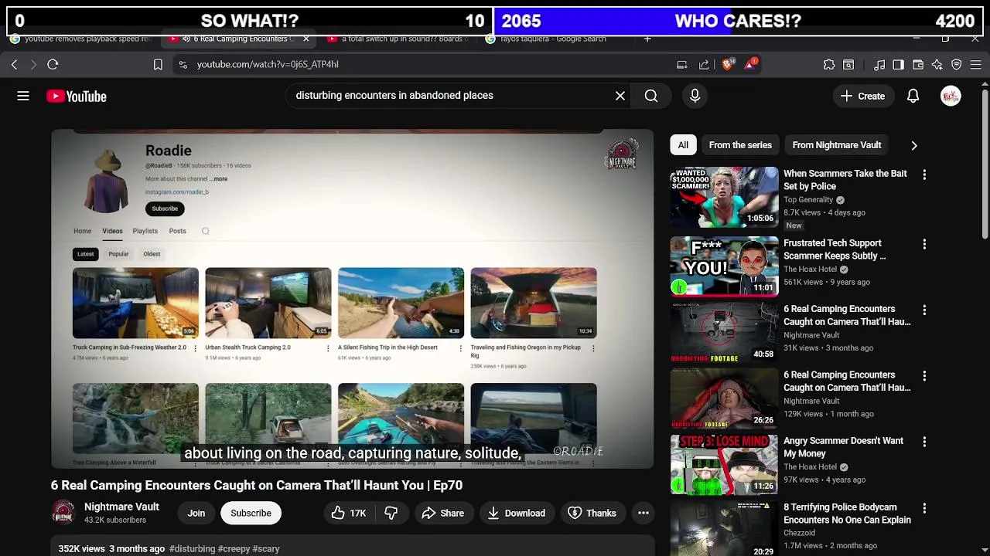Open options for 'When Scammers Take the Bait' video
990x556 pixels.
tap(924, 175)
